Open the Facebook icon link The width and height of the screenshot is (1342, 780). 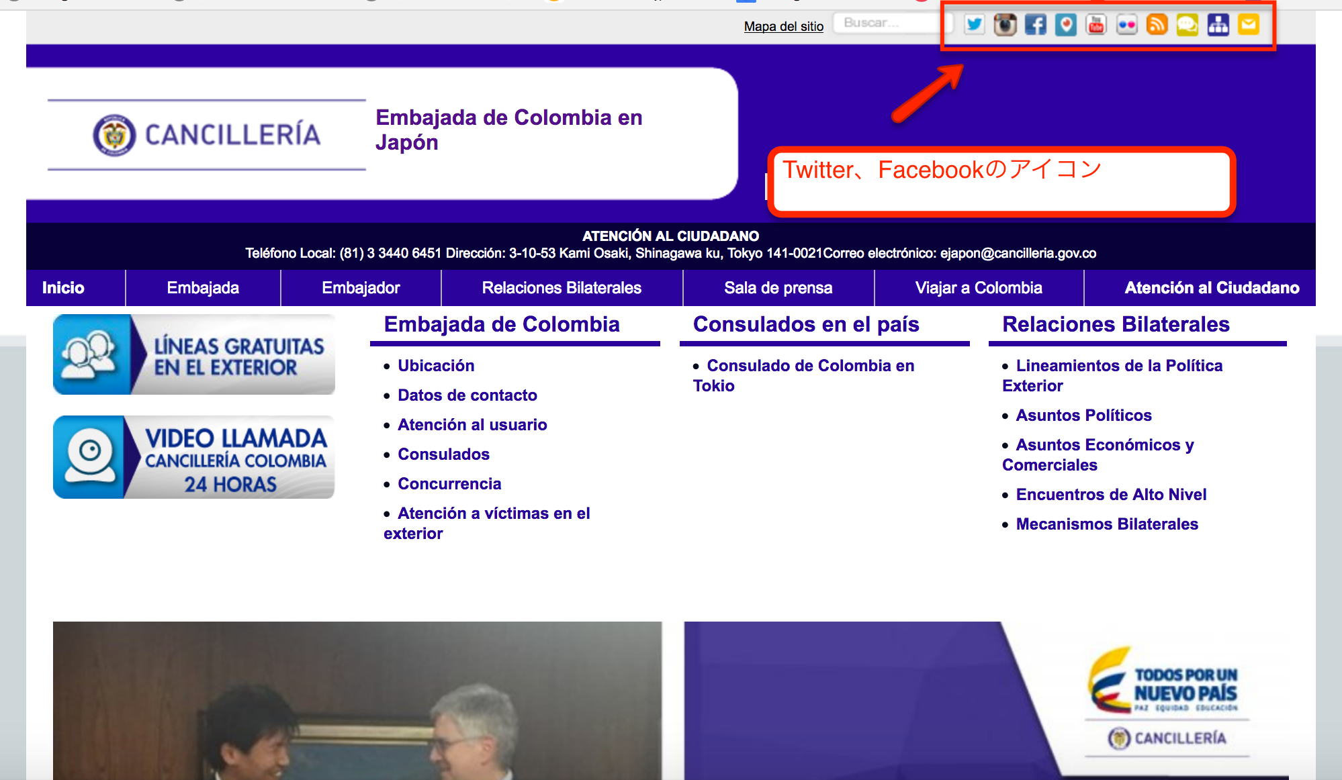[x=1036, y=25]
